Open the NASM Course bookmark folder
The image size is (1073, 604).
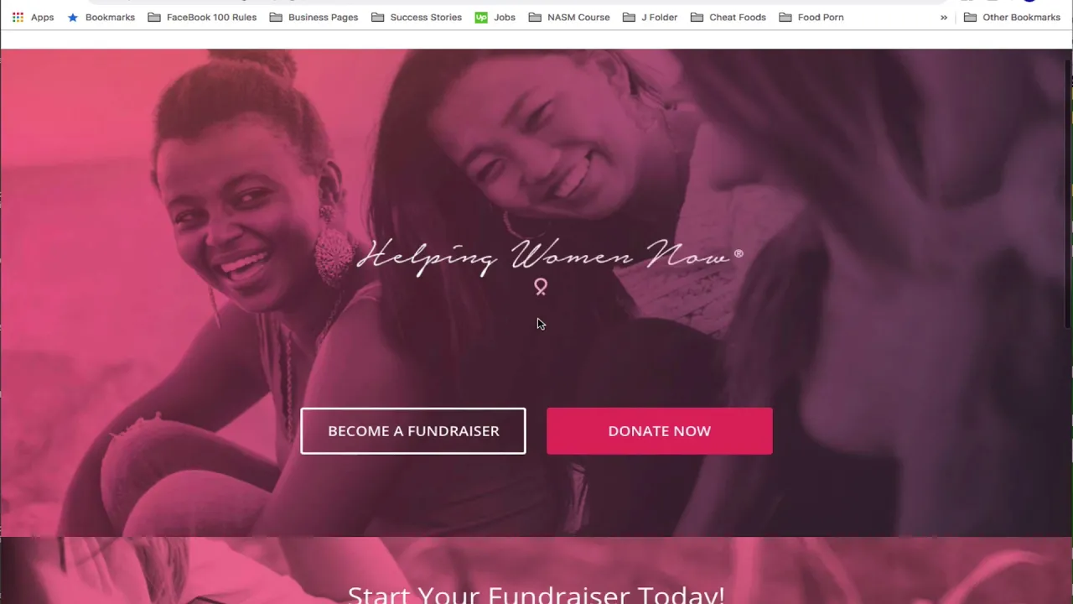(569, 17)
